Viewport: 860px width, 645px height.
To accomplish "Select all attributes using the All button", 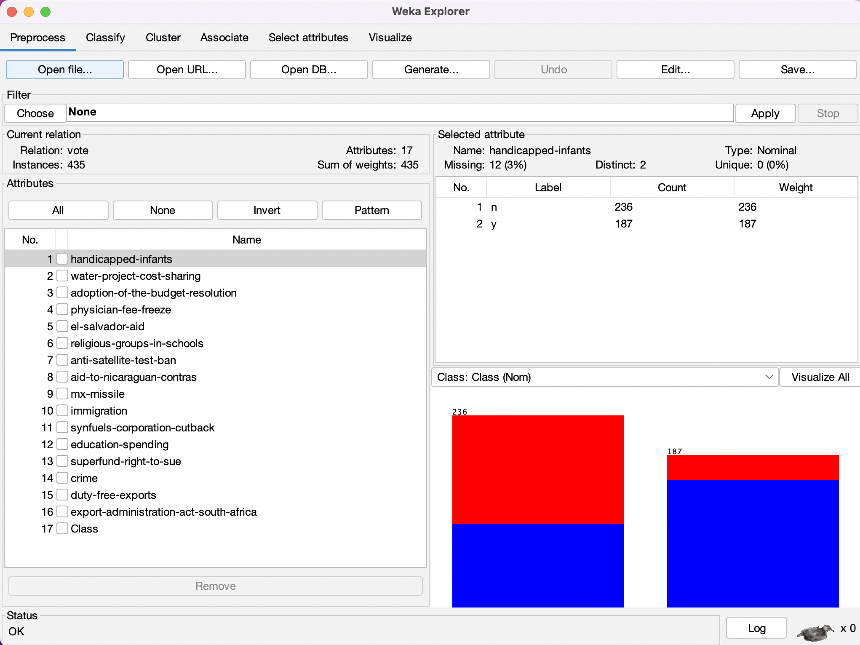I will pos(58,210).
